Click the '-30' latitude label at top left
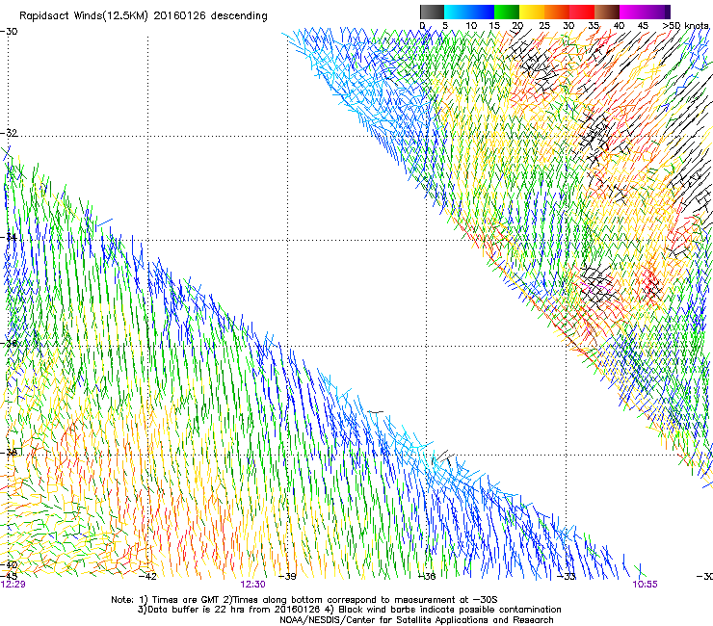The width and height of the screenshot is (713, 626). tap(9, 32)
